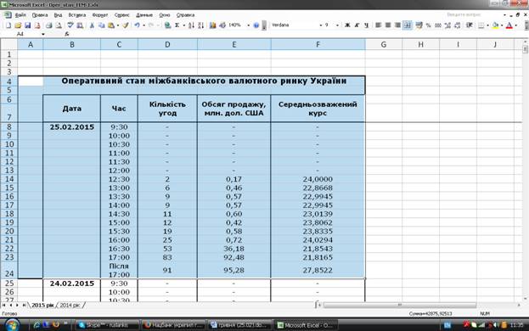The image size is (529, 331).
Task: Center cell text horizontally
Action: pos(388,25)
